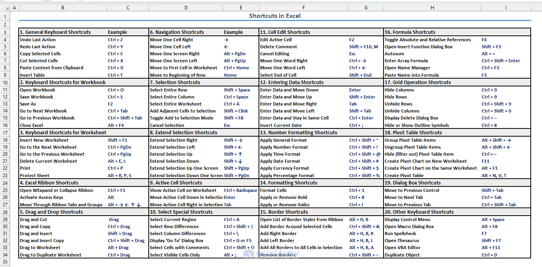Select the 'Insert Table' cell
Screen dimensions: 542x267
point(63,75)
